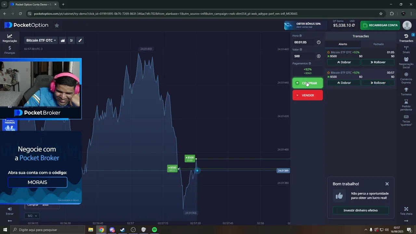
Task: Open a new browser tab
Action: (63, 4)
